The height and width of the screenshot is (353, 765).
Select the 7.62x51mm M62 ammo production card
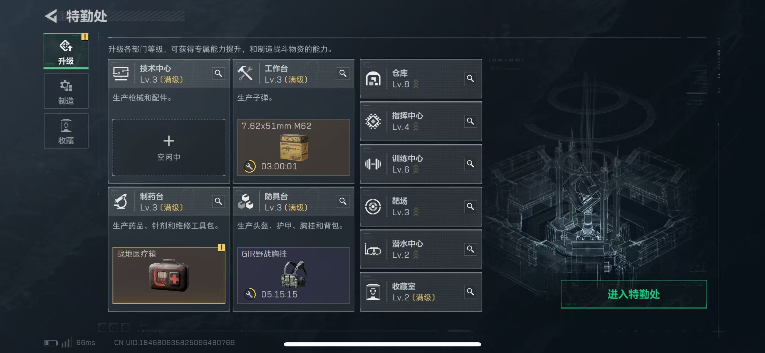coord(293,148)
